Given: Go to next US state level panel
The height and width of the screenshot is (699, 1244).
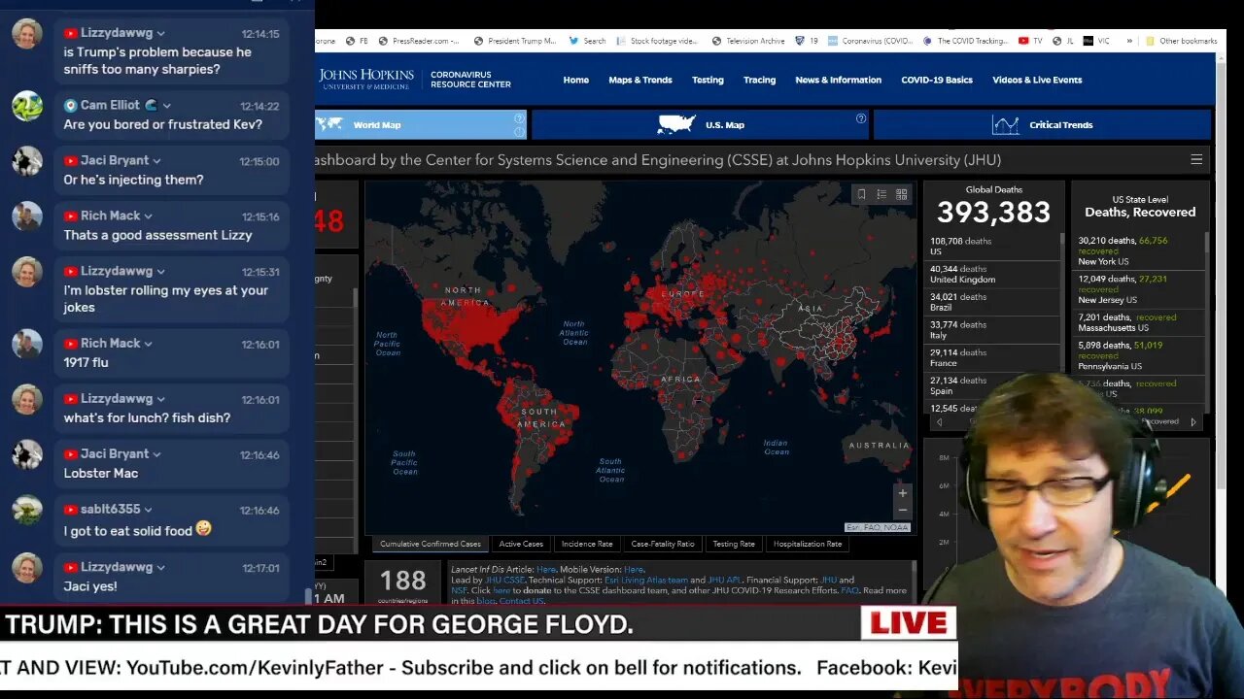Looking at the screenshot, I should point(1193,421).
